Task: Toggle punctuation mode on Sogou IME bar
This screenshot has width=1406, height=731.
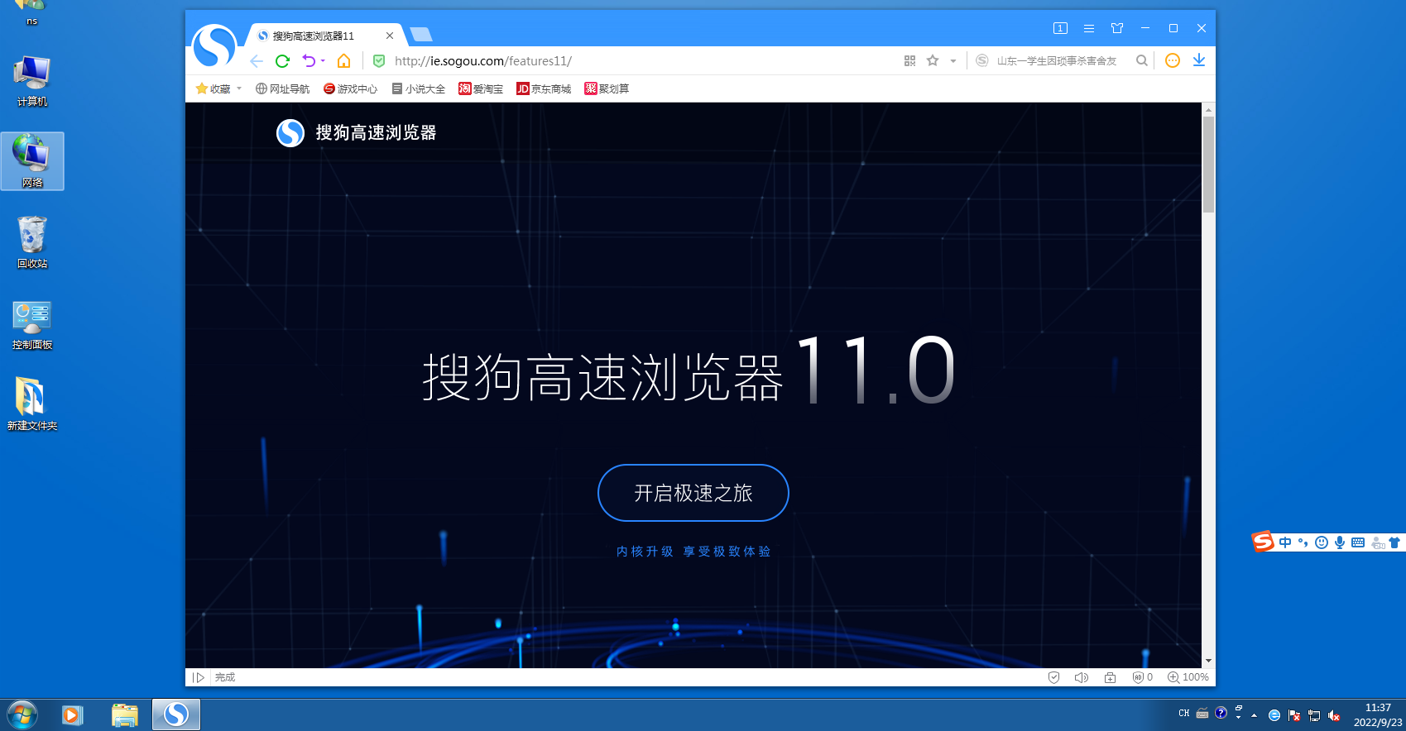Action: [1303, 542]
